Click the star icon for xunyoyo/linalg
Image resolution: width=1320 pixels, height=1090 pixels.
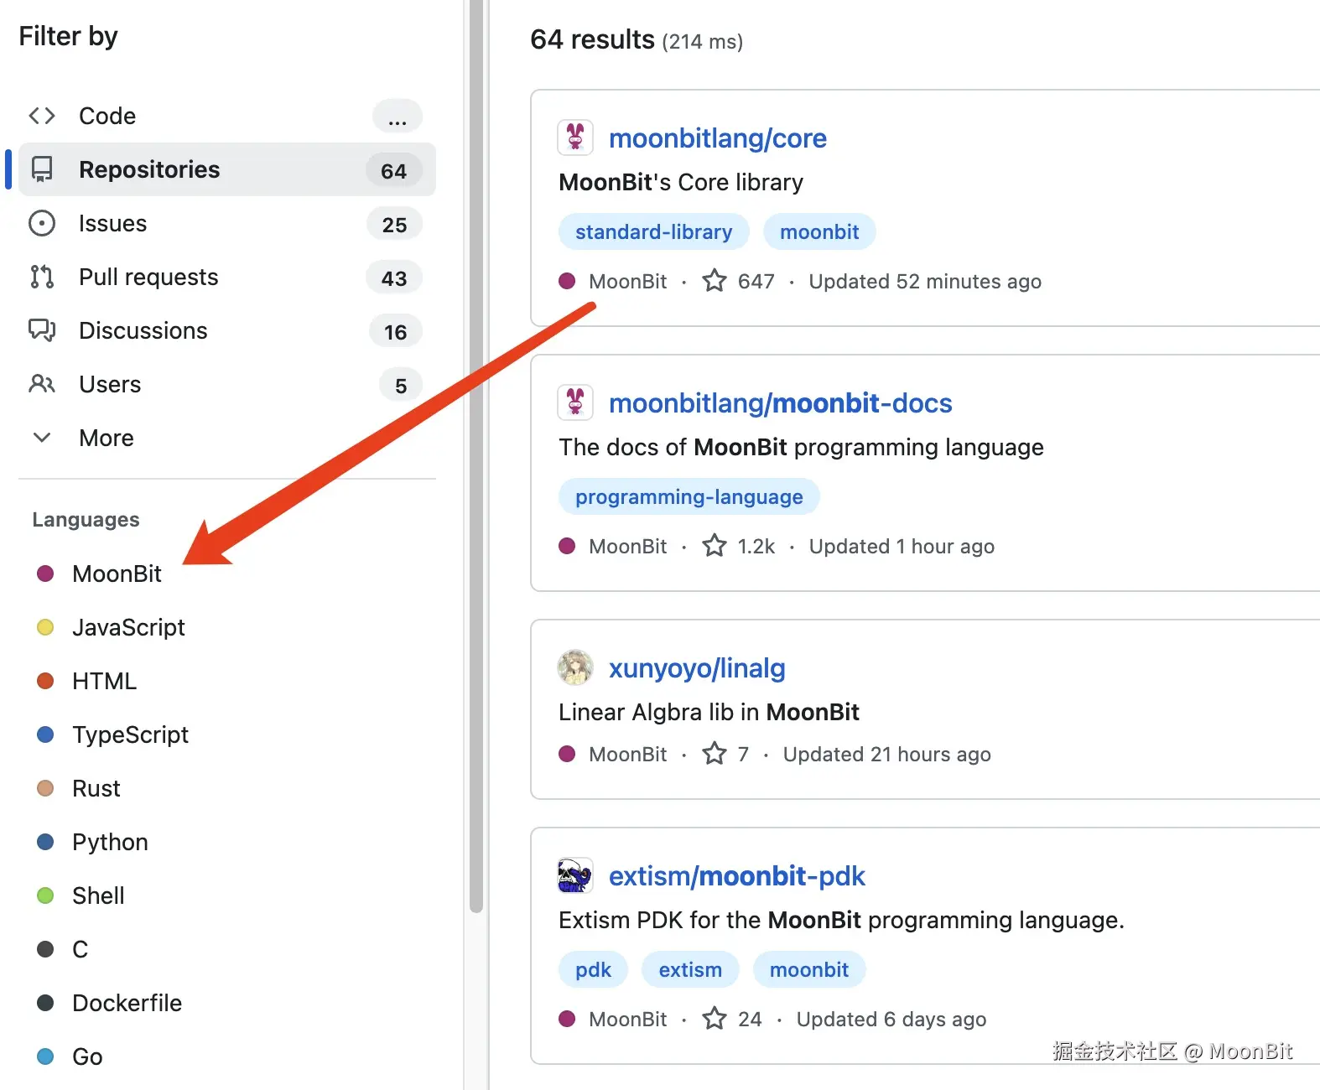coord(714,754)
